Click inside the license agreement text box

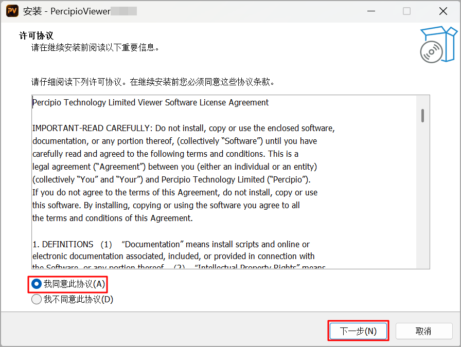coord(230,181)
